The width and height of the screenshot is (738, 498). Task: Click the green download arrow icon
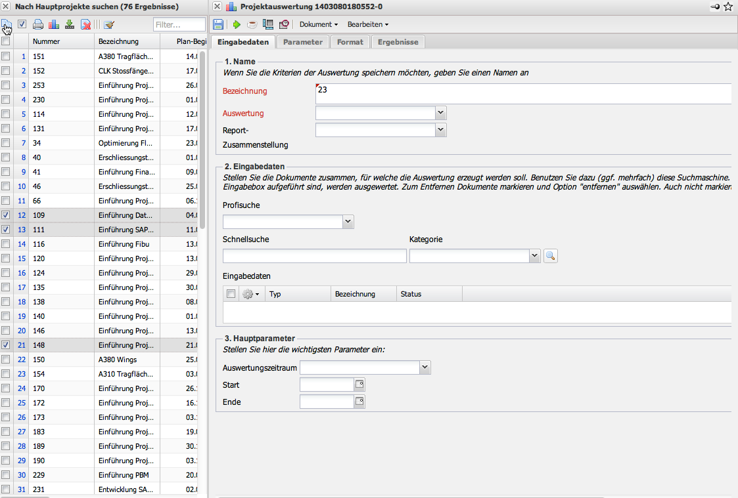click(70, 25)
